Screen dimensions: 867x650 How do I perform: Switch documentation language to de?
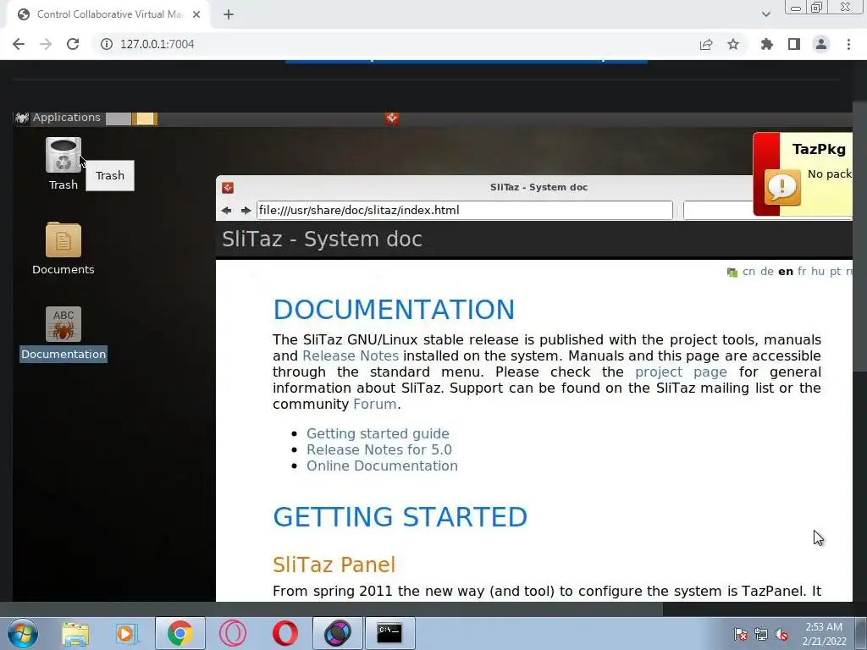tap(767, 272)
